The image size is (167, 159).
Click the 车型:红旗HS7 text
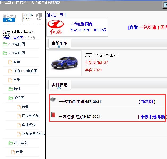[96, 62]
